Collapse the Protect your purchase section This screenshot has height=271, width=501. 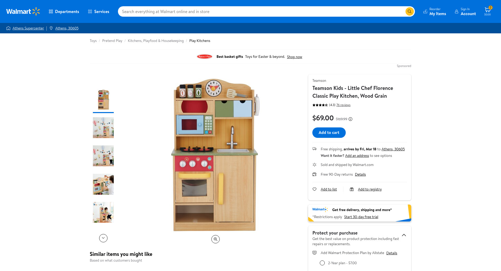pyautogui.click(x=404, y=235)
